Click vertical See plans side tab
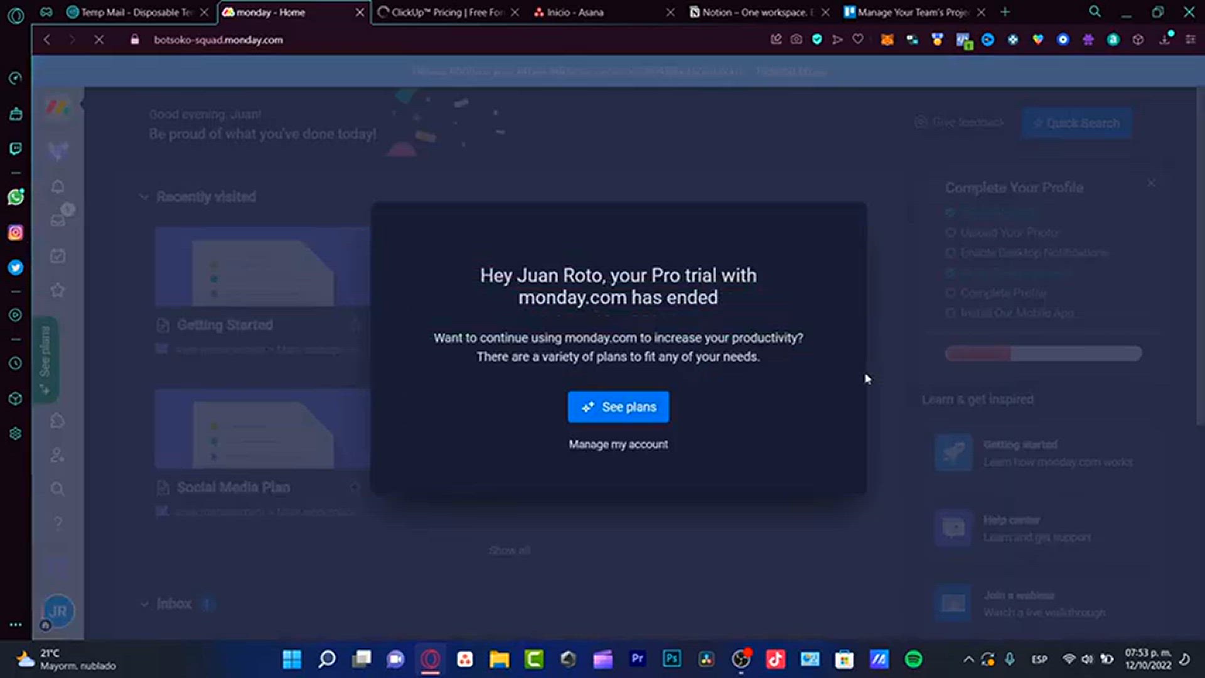The width and height of the screenshot is (1205, 678). click(x=46, y=359)
